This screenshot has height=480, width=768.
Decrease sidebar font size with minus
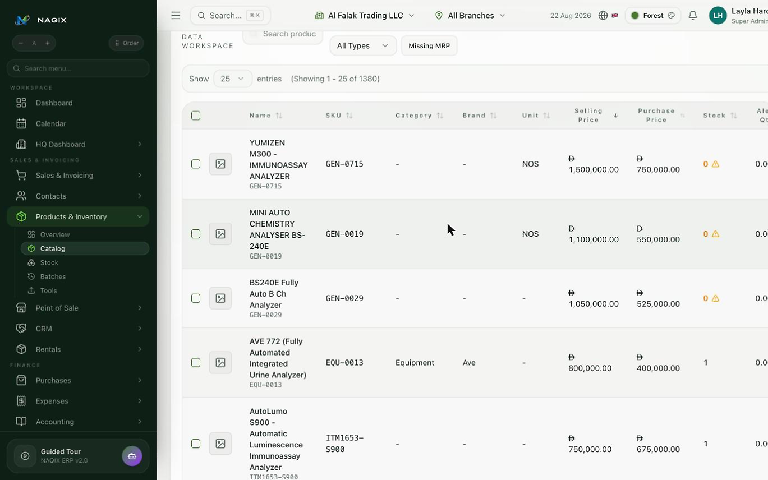coord(21,43)
